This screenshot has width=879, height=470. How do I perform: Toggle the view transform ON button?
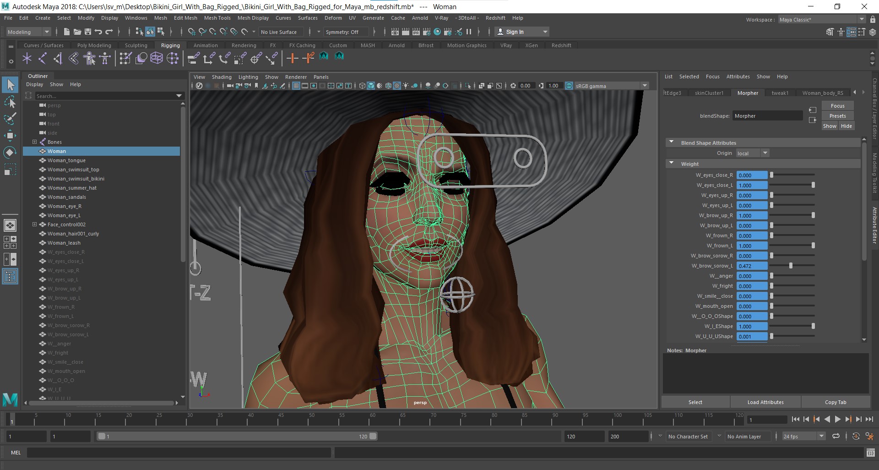(569, 86)
